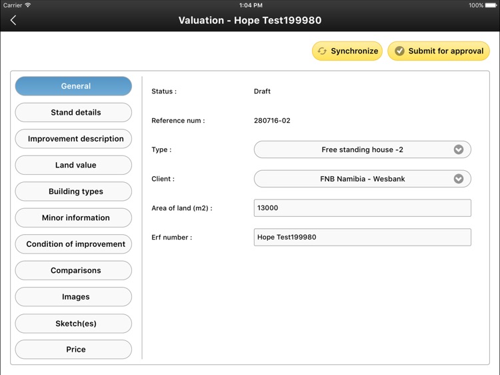Go to the Price section
This screenshot has width=500, height=375.
click(73, 350)
